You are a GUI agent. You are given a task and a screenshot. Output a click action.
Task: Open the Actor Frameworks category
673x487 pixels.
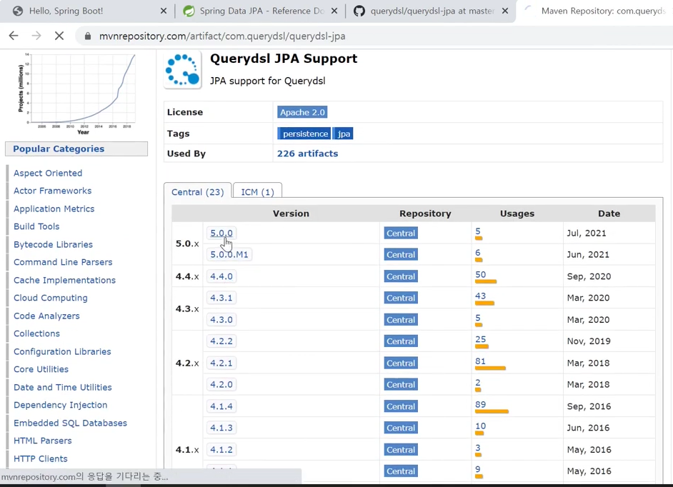click(x=52, y=191)
